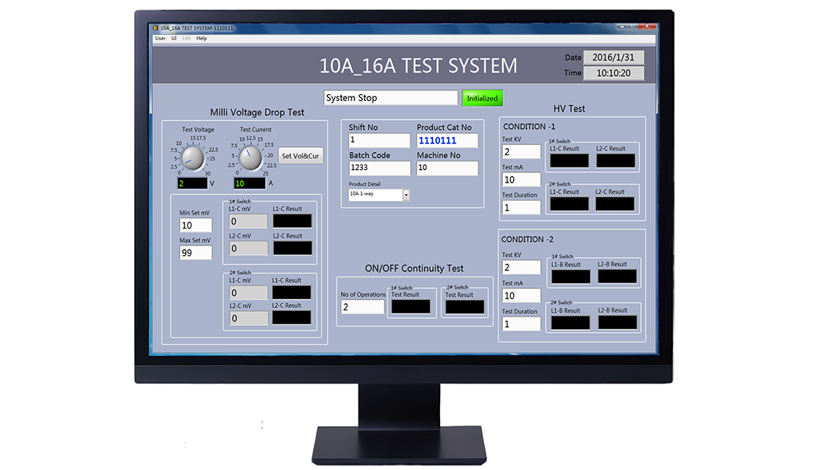This screenshot has width=837, height=470.
Task: Select Condition-1 Test KV field
Action: (521, 152)
